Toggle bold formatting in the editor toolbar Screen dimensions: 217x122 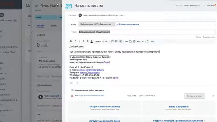[x=71, y=41]
